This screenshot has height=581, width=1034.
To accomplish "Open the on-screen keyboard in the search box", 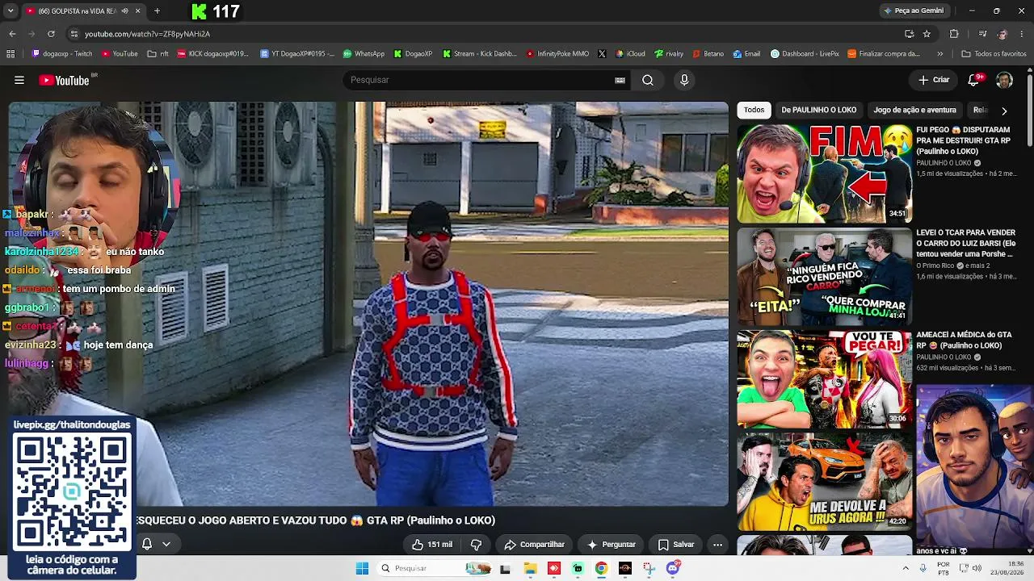I will coord(620,80).
